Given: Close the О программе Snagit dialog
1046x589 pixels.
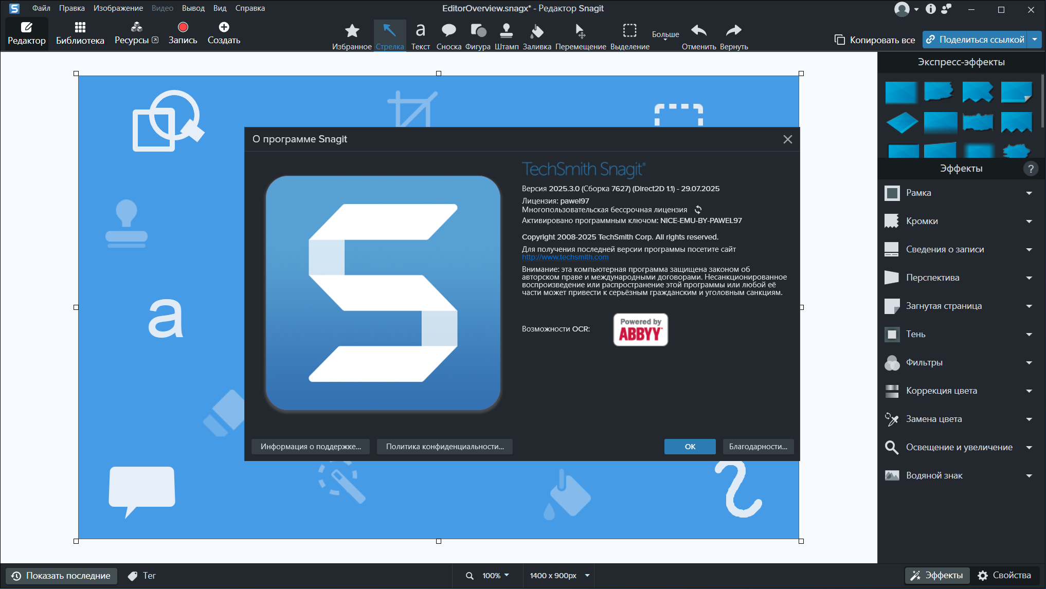Looking at the screenshot, I should coord(787,139).
